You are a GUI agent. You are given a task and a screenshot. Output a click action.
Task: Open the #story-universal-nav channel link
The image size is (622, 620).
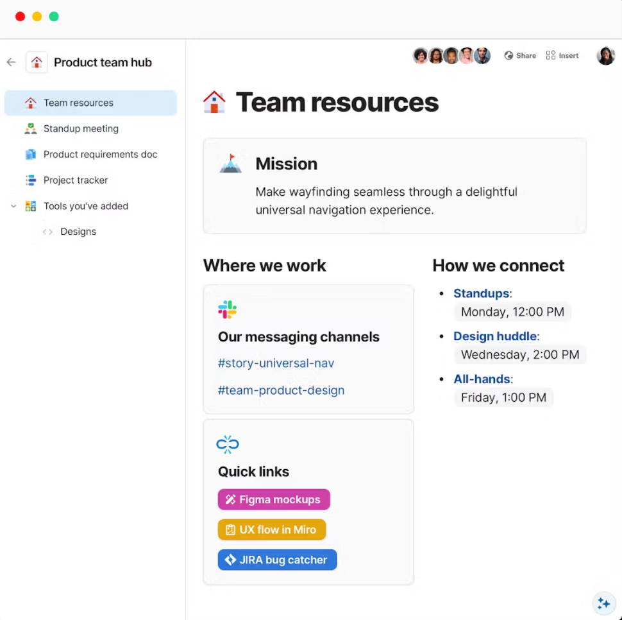pos(276,363)
